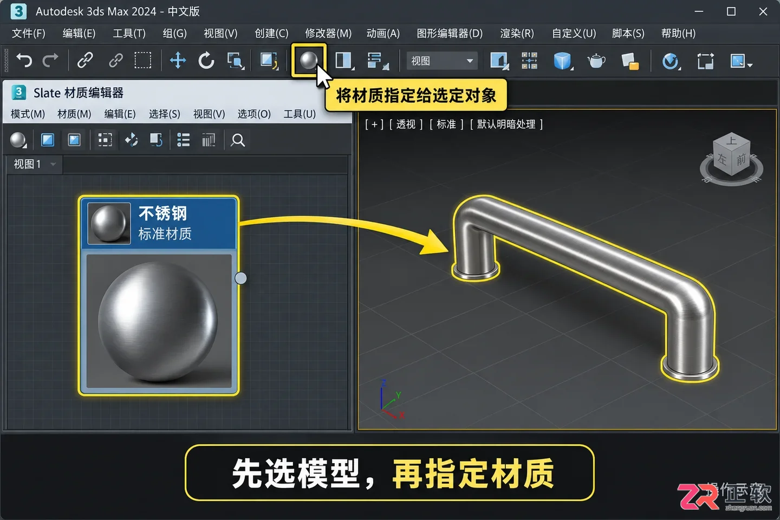The image size is (780, 520).
Task: Click the Assign Material to Selection sphere icon
Action: pyautogui.click(x=309, y=60)
